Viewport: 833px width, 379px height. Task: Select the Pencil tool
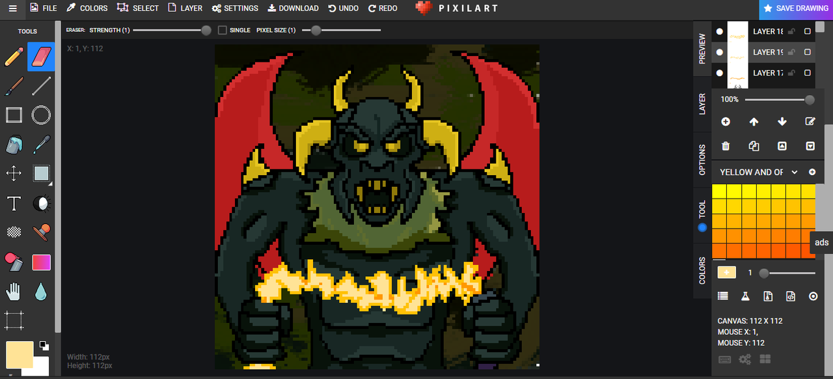tap(14, 57)
